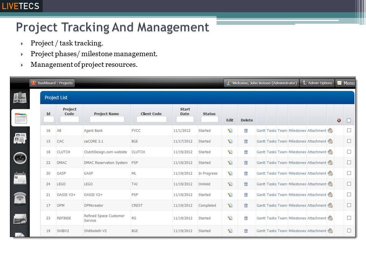366x275 pixels.
Task: Toggle the select-all checkbox in header
Action: [x=349, y=120]
